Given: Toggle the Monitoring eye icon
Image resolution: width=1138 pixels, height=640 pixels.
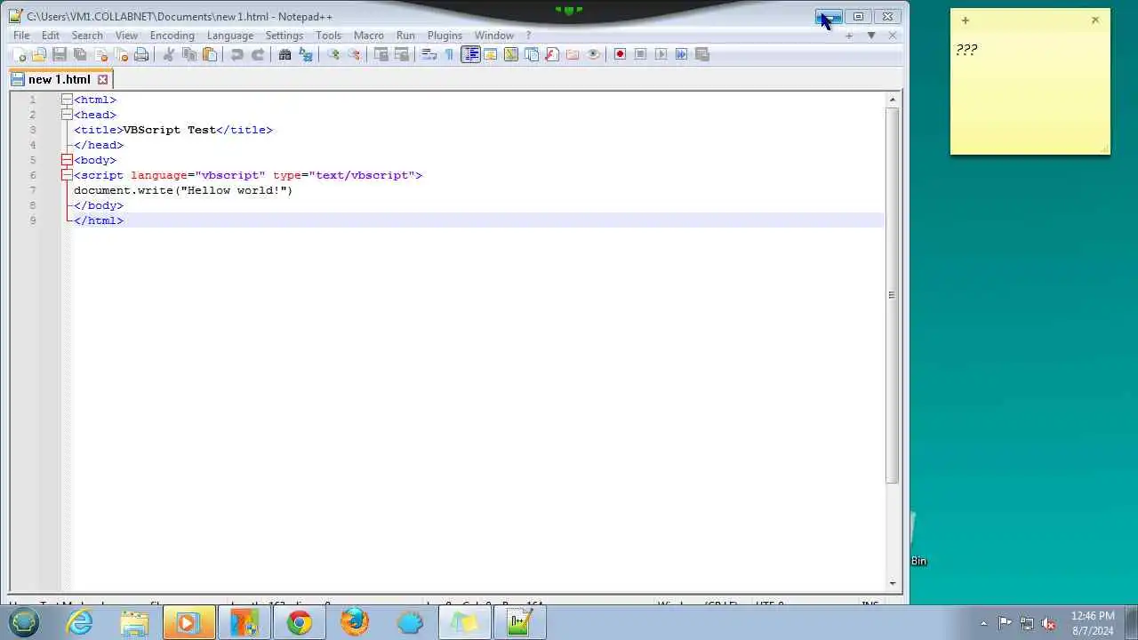Looking at the screenshot, I should tap(593, 54).
